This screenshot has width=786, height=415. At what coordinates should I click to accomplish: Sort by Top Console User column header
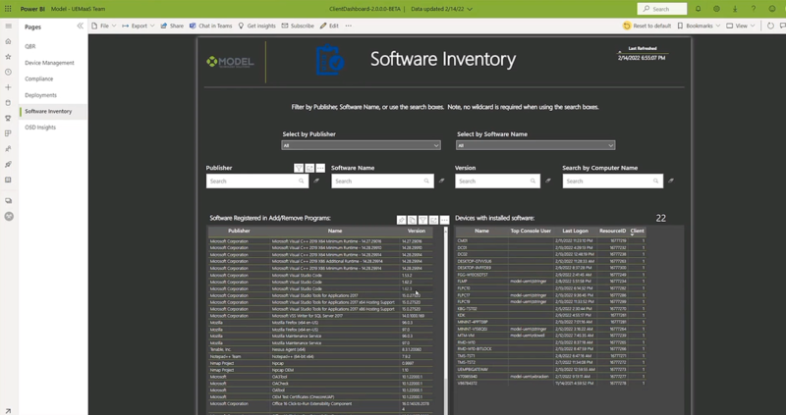[x=531, y=231]
